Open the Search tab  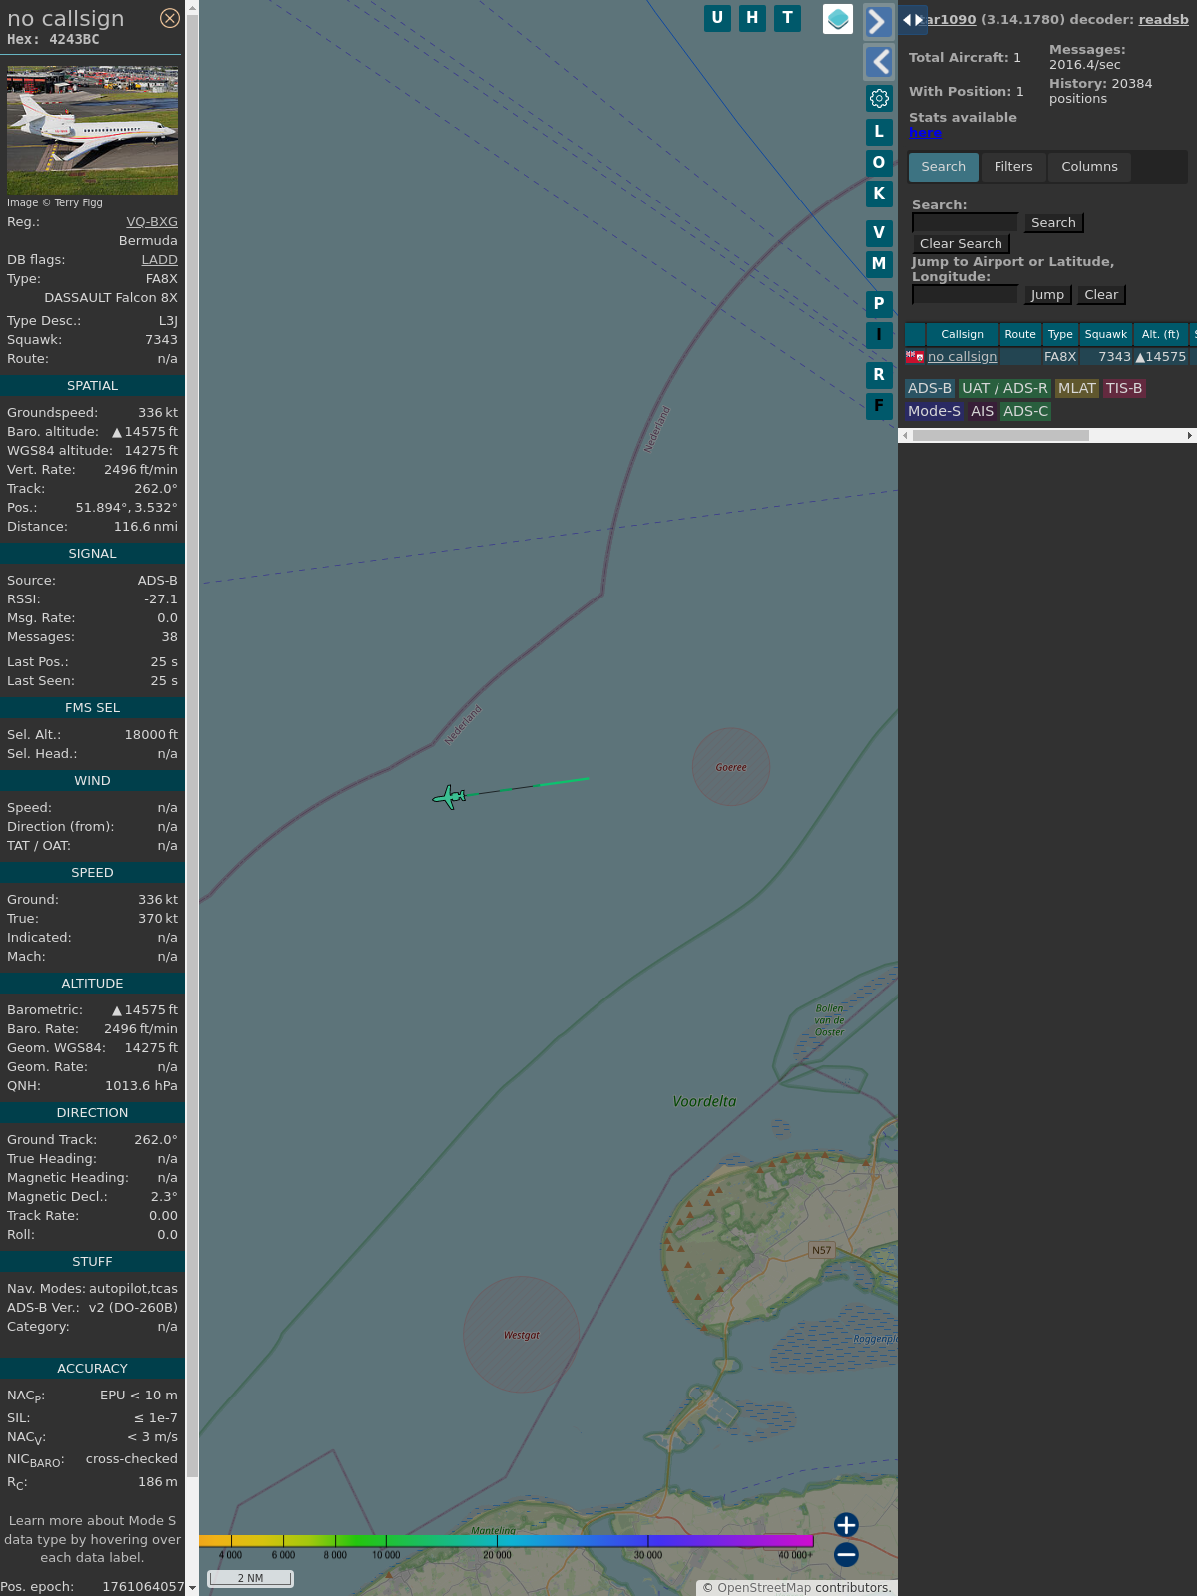click(x=943, y=167)
